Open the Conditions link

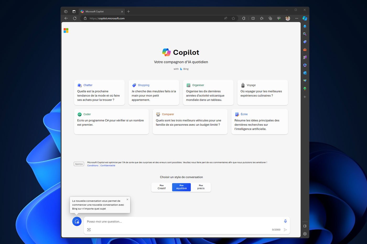[93, 165]
